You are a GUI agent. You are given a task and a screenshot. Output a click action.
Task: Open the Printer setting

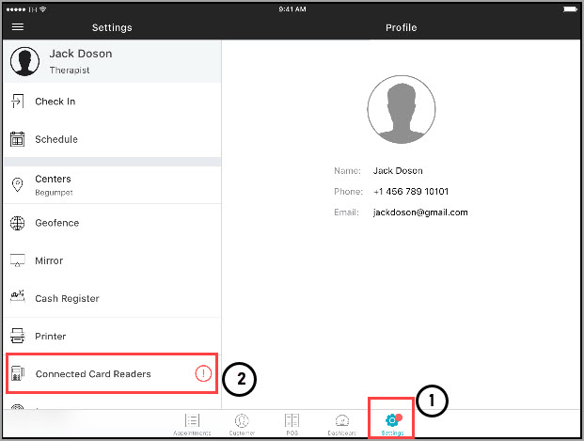[112, 336]
